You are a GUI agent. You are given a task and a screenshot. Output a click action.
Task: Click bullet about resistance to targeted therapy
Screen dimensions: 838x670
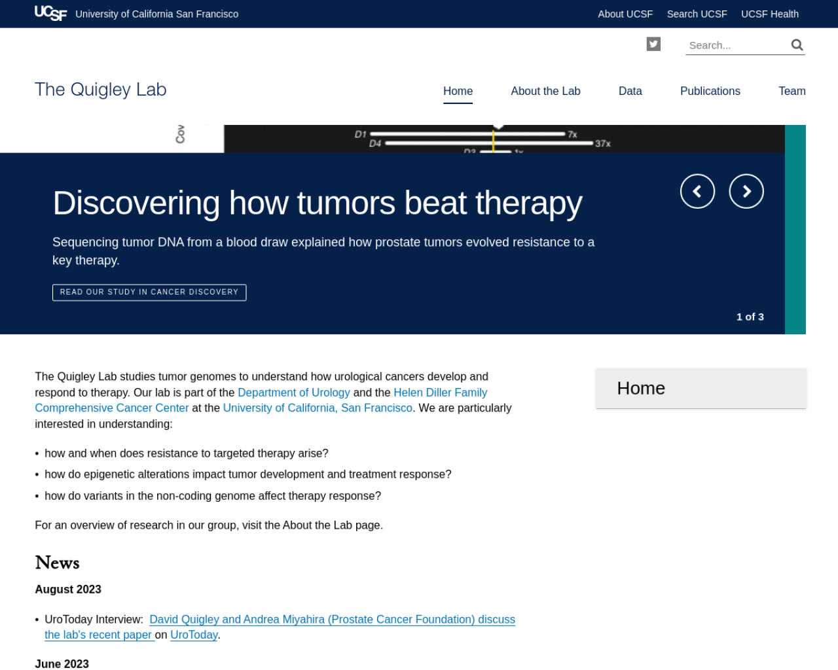[186, 453]
